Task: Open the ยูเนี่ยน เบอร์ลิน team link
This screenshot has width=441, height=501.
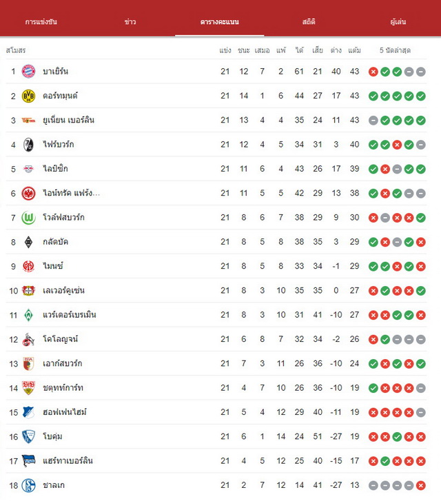Action: 68,120
